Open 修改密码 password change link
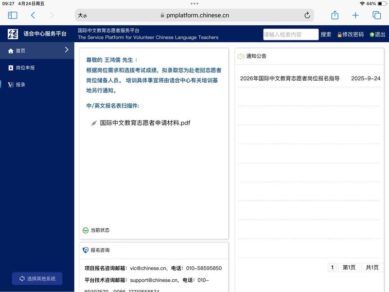Viewport: 389px width, 292px height. pos(350,35)
